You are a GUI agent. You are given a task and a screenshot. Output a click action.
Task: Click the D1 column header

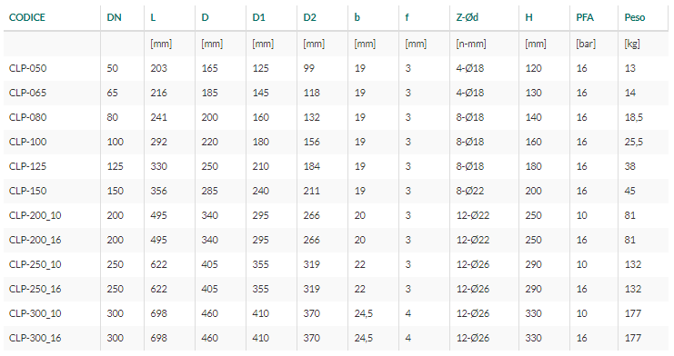[258, 17]
